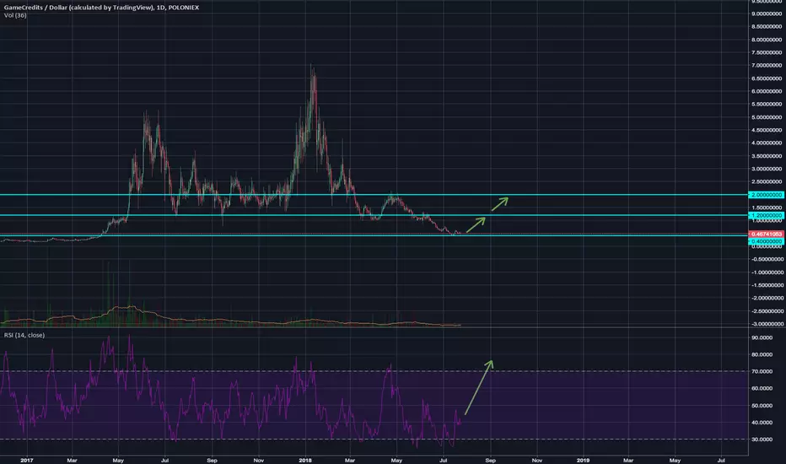Select the 70.0000 RSI scale label
This screenshot has height=464, width=786.
click(x=762, y=372)
